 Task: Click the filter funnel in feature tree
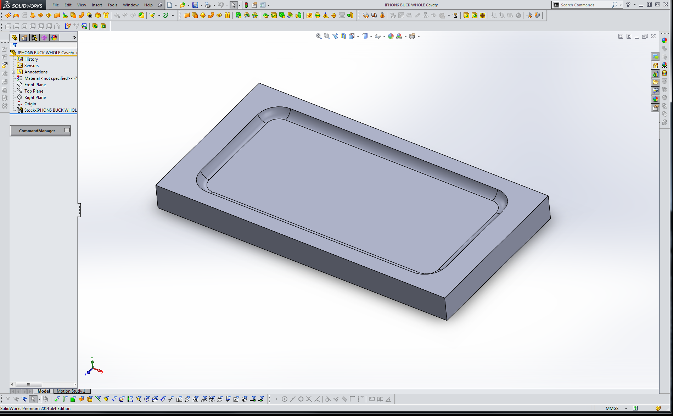(x=15, y=45)
